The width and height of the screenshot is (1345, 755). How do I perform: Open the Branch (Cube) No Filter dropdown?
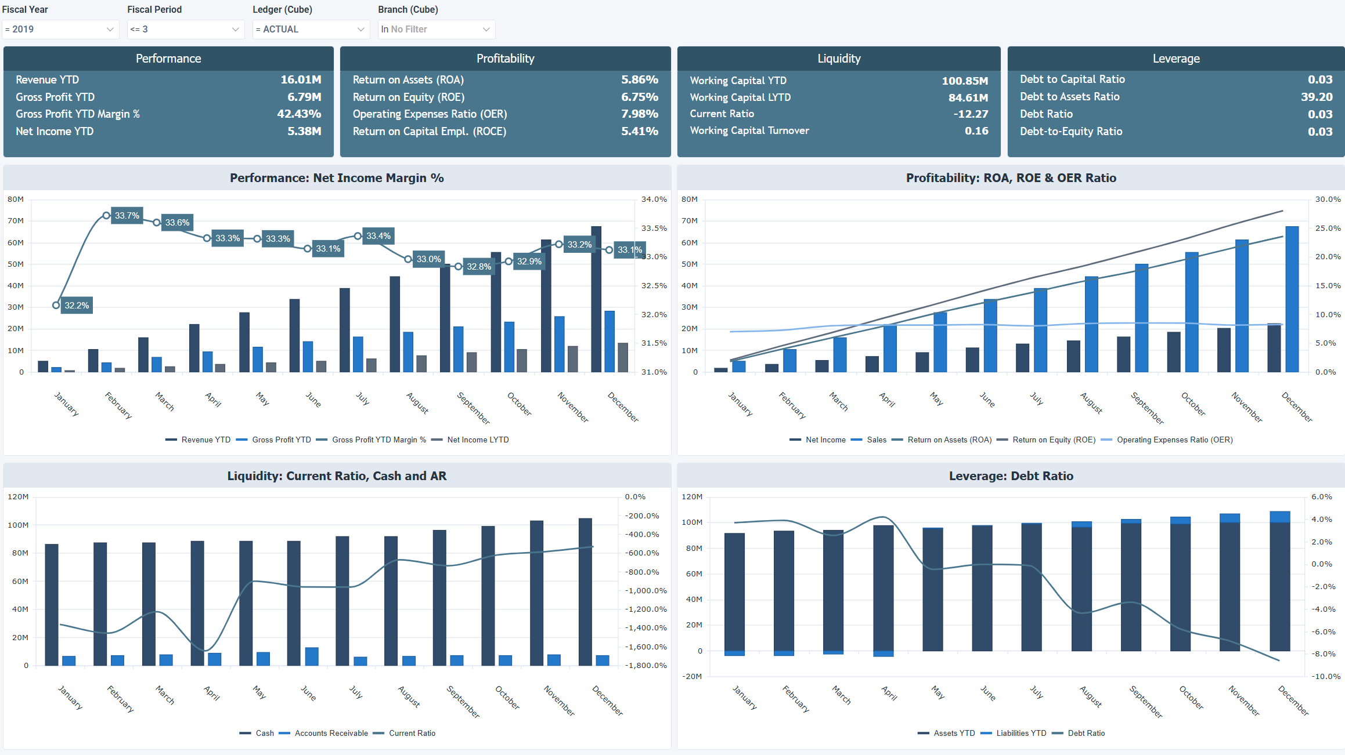pyautogui.click(x=435, y=29)
